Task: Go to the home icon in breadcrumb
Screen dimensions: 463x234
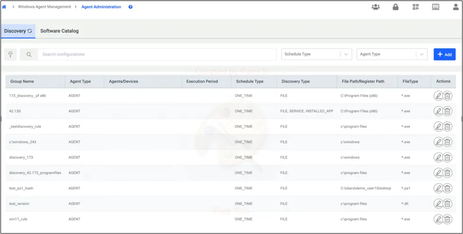Action: pos(4,7)
